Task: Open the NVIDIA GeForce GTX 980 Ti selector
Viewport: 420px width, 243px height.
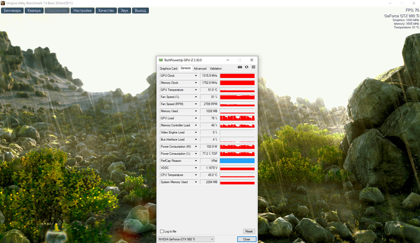Action: [186, 239]
